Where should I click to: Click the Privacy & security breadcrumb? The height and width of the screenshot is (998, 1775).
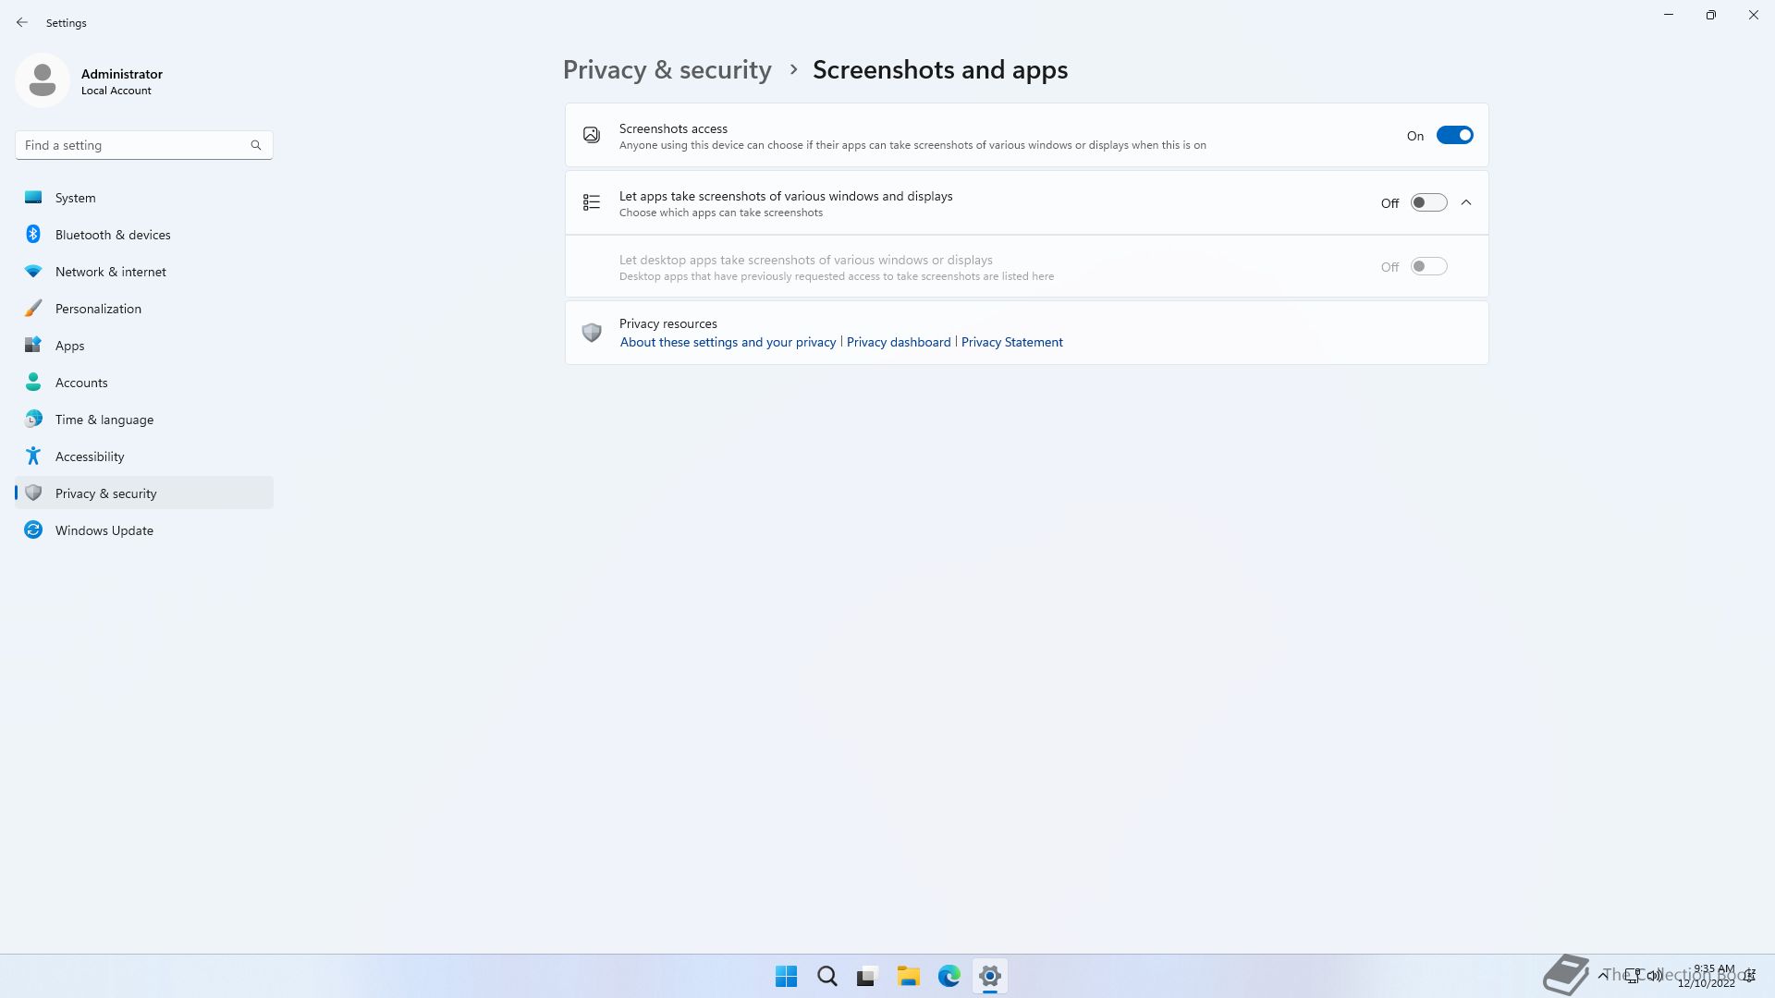667,70
